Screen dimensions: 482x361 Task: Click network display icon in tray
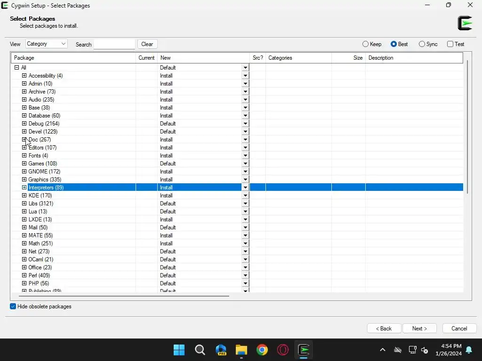[412, 350]
